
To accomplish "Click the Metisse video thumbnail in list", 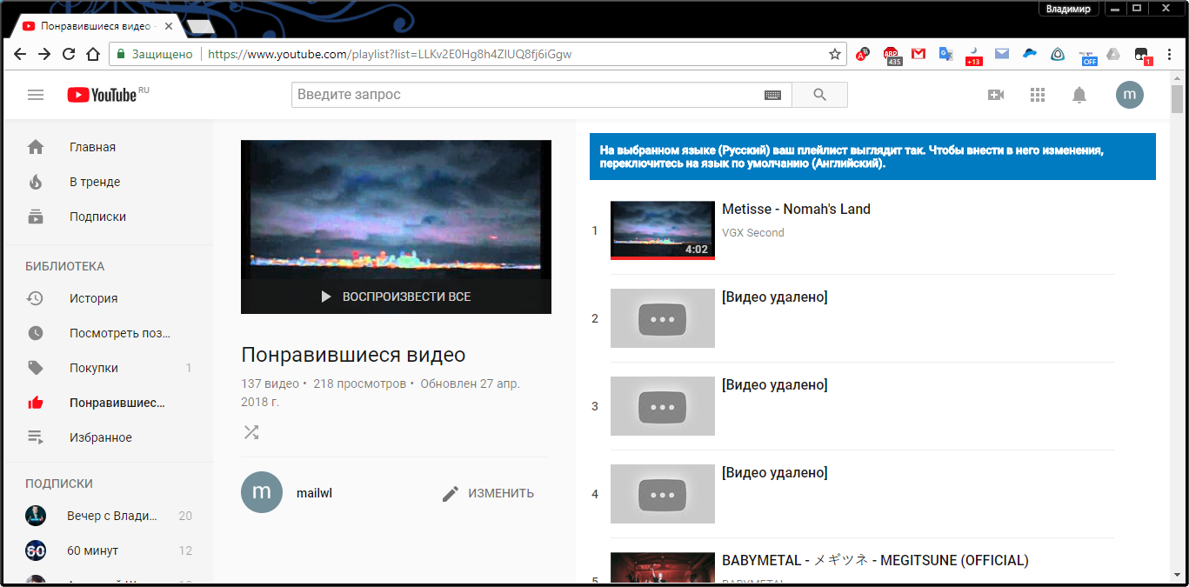I will (x=662, y=230).
